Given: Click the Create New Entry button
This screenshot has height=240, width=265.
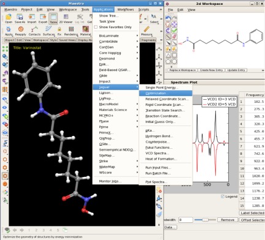Looking at the screenshot, I should (211, 70).
